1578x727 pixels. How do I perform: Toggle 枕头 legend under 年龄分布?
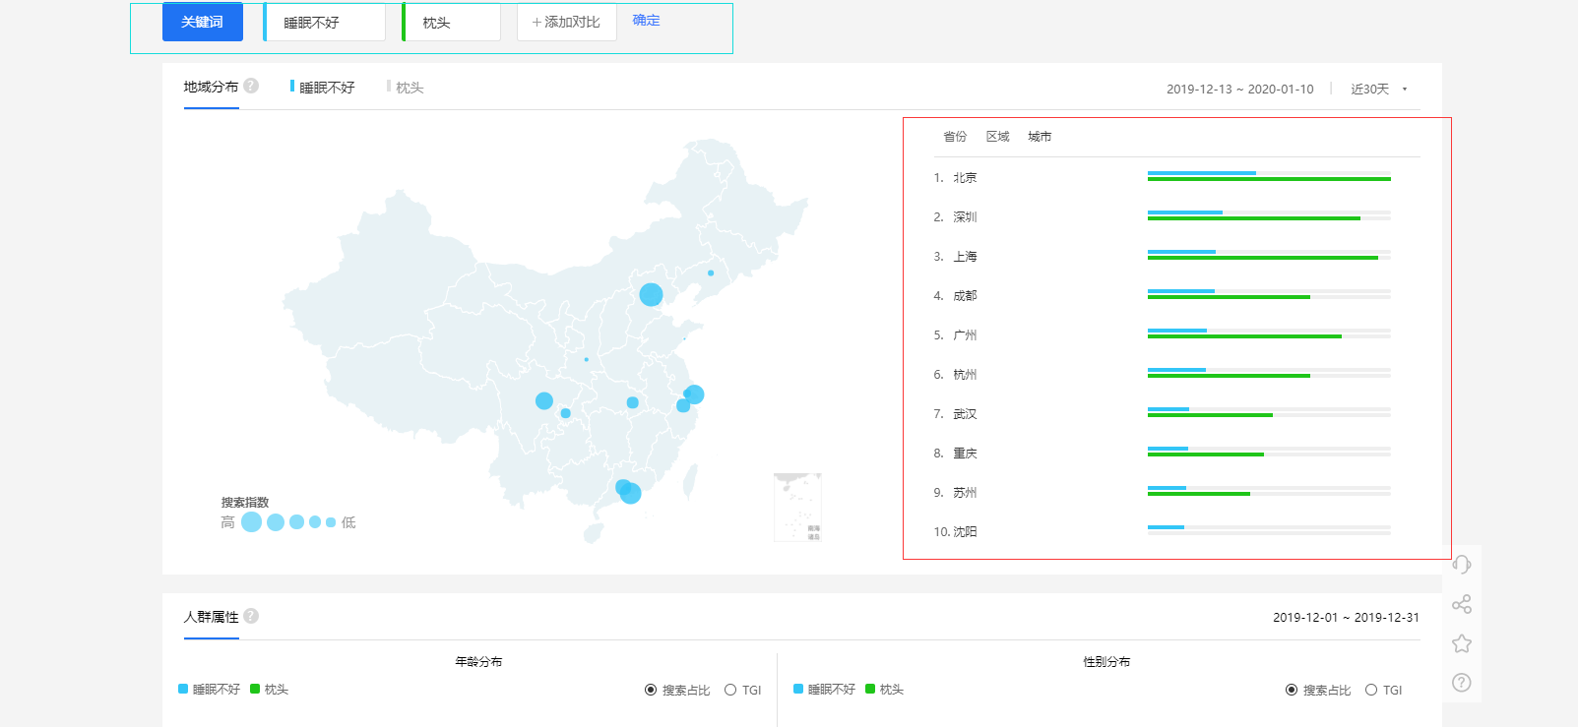pyautogui.click(x=270, y=690)
